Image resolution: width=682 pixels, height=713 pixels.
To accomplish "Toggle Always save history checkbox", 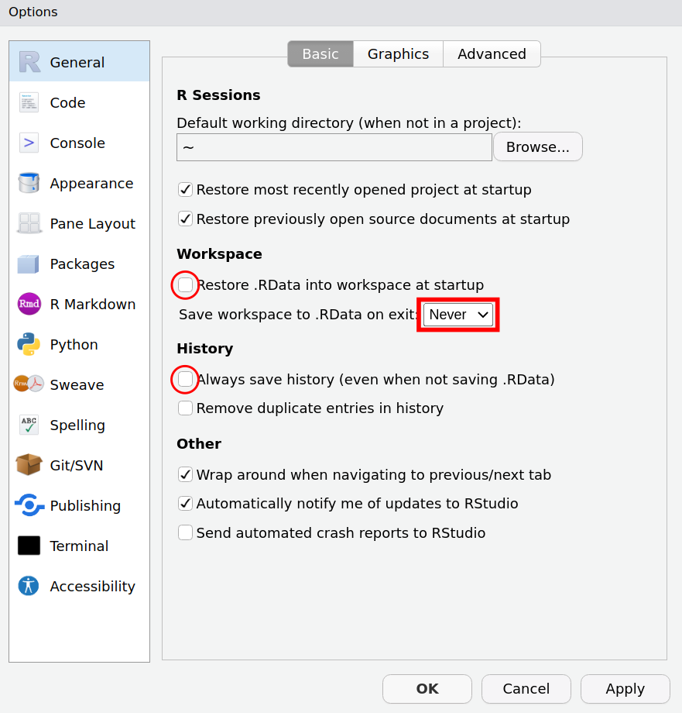I will (186, 380).
